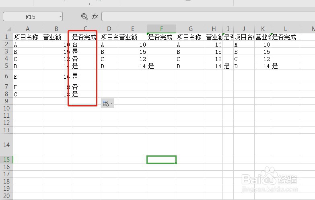Open the fx insert function button
This screenshot has width=315, height=200.
pos(95,16)
